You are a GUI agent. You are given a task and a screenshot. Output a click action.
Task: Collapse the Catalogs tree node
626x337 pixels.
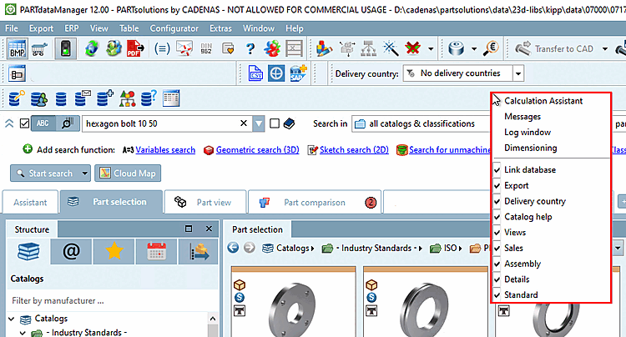(x=12, y=319)
